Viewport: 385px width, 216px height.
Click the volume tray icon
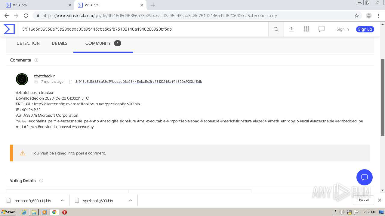coord(342,212)
